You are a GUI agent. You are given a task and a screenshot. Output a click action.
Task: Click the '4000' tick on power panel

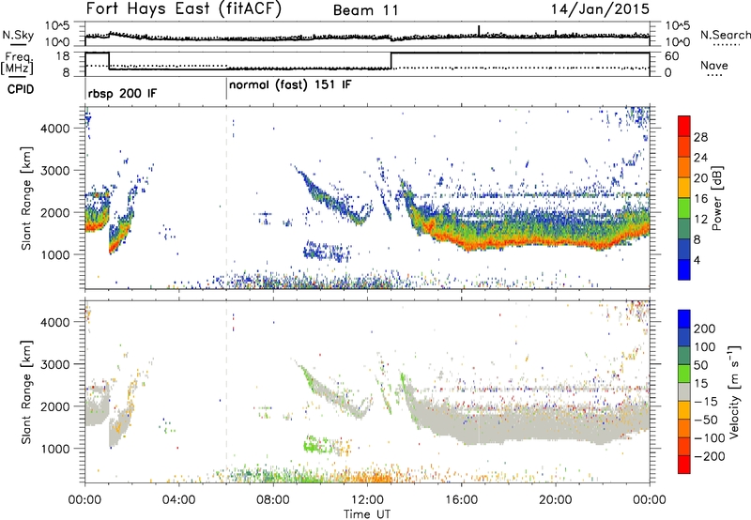point(55,129)
